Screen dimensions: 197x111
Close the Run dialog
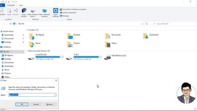coord(56,80)
